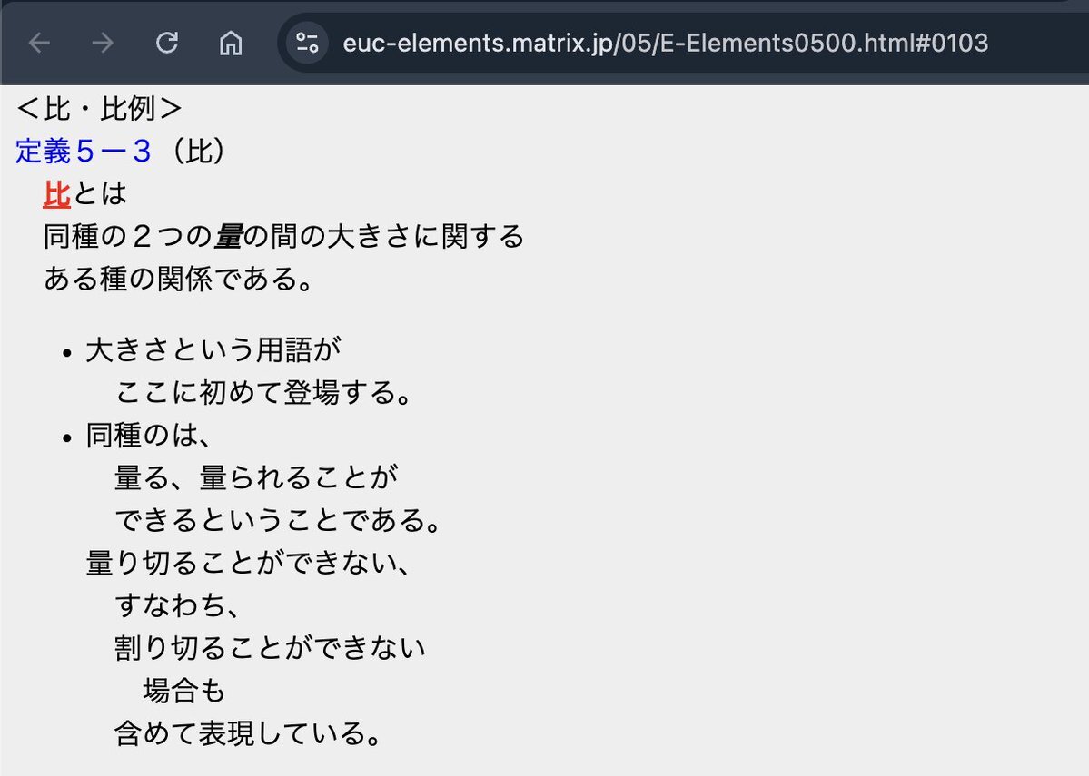Go to the browser home page
The height and width of the screenshot is (776, 1089).
[x=232, y=43]
